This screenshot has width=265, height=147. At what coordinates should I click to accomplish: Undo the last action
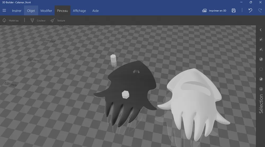click(250, 11)
